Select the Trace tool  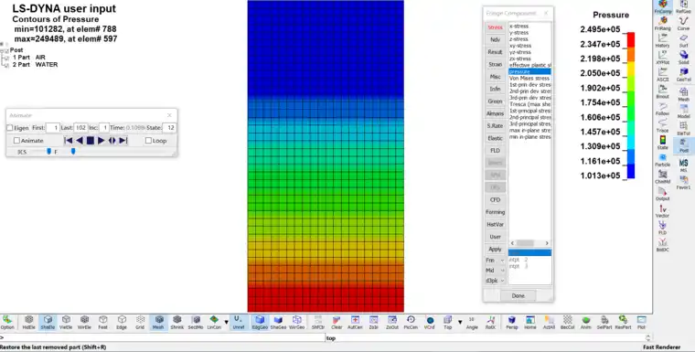pyautogui.click(x=663, y=125)
